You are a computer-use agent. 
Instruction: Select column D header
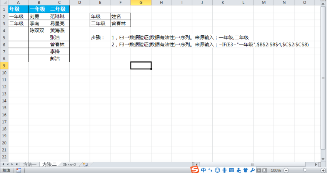pyautogui.click(x=80, y=3)
